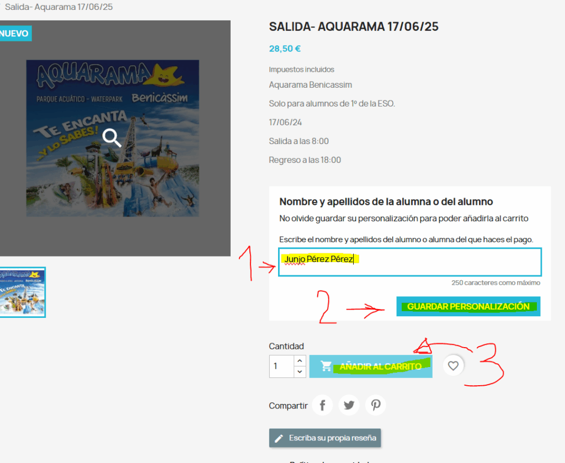Click the magnifier zoom icon on product image

(111, 137)
